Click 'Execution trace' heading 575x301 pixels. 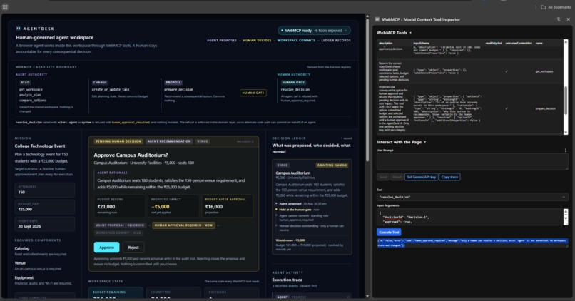pyautogui.click(x=287, y=280)
